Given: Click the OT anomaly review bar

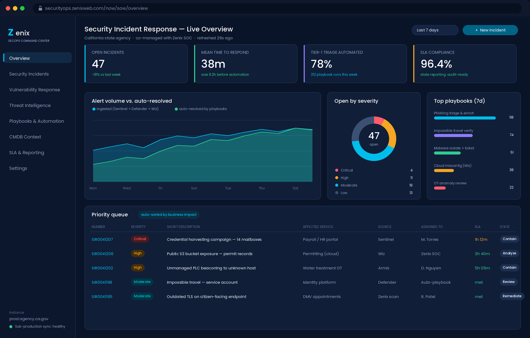Looking at the screenshot, I should pyautogui.click(x=440, y=188).
